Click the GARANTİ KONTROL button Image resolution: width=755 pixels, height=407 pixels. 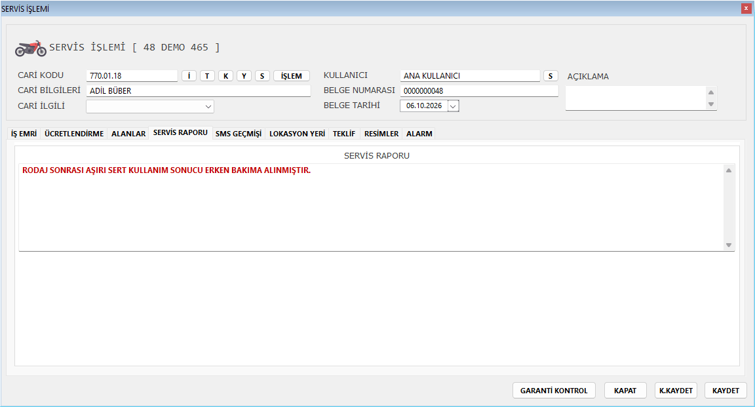pos(554,390)
